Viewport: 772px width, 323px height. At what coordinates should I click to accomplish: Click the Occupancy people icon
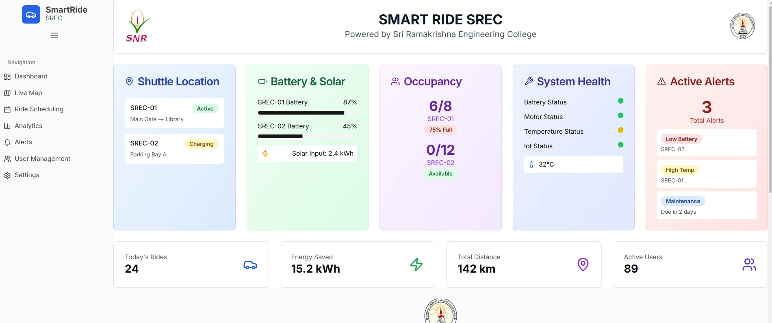coord(395,82)
